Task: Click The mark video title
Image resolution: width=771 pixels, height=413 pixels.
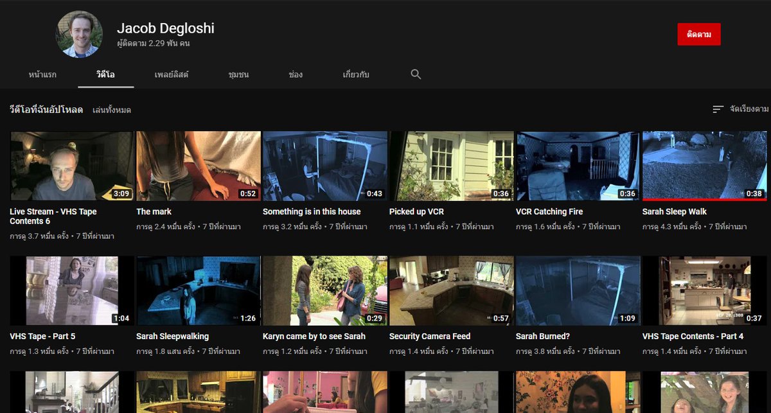Action: pyautogui.click(x=154, y=211)
